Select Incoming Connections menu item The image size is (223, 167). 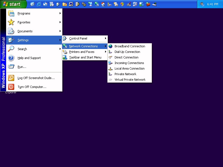(129, 63)
